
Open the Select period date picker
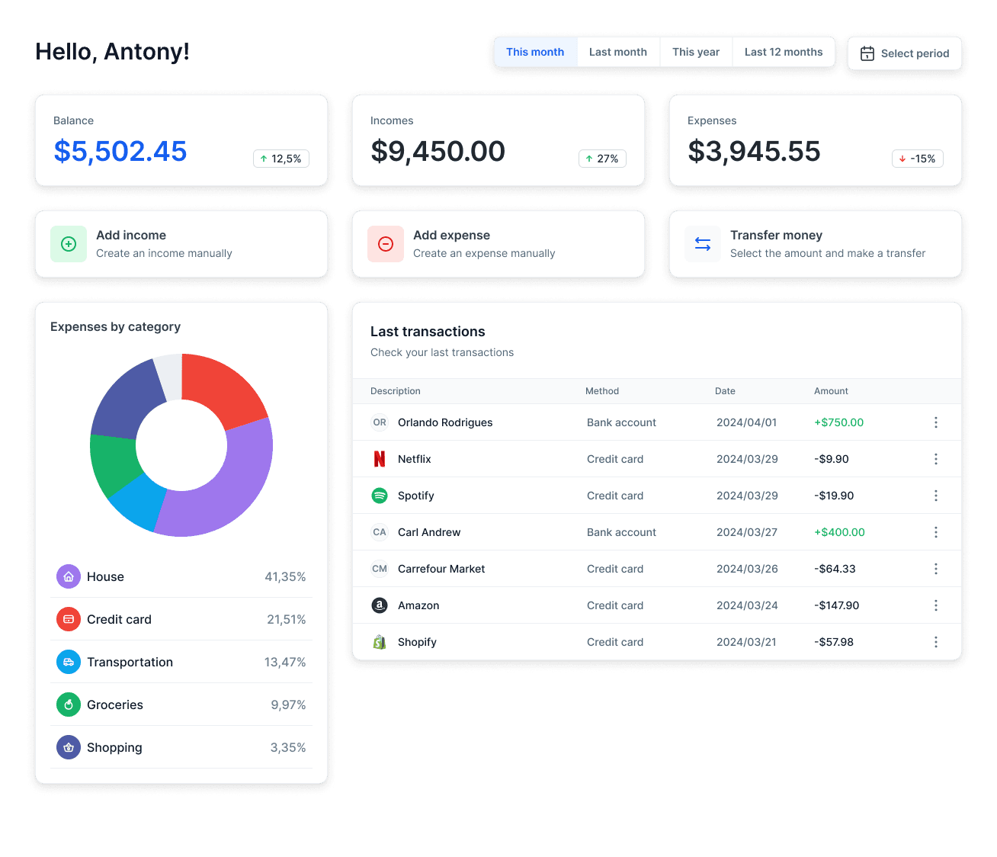(905, 53)
